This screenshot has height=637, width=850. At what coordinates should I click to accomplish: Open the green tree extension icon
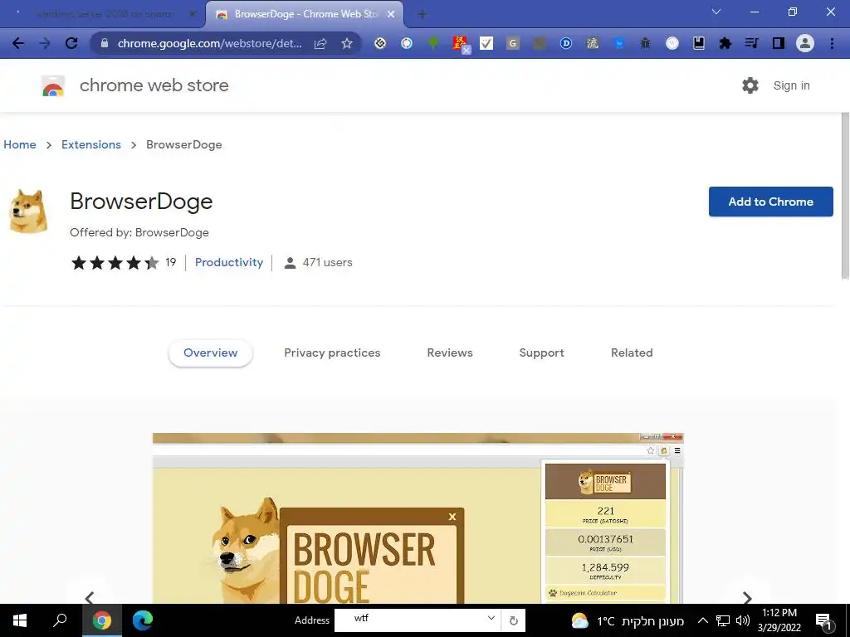tap(433, 43)
